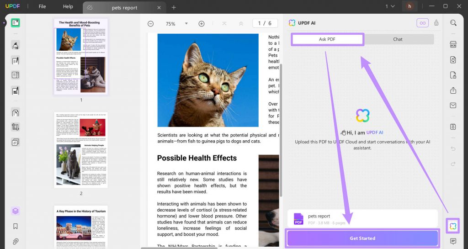Select the Reader mode icon in left sidebar
The height and width of the screenshot is (249, 468).
16,23
